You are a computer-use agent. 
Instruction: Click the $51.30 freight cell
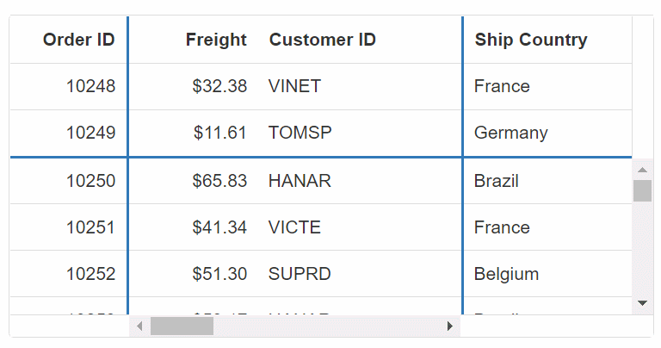219,274
